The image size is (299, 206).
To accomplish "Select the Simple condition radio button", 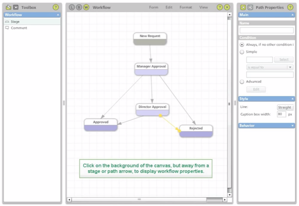I will [x=242, y=52].
